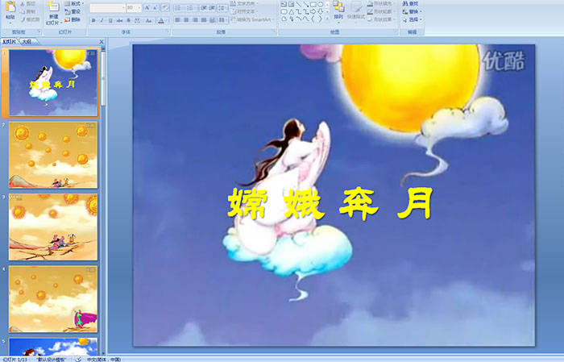The image size is (564, 362).
Task: Select slide 2 thumbnail with suns
Action: [53, 155]
